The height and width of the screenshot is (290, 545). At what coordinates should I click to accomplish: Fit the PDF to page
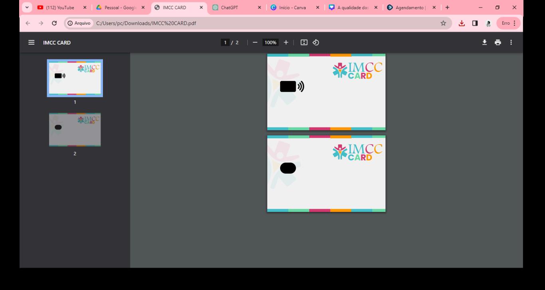point(304,43)
